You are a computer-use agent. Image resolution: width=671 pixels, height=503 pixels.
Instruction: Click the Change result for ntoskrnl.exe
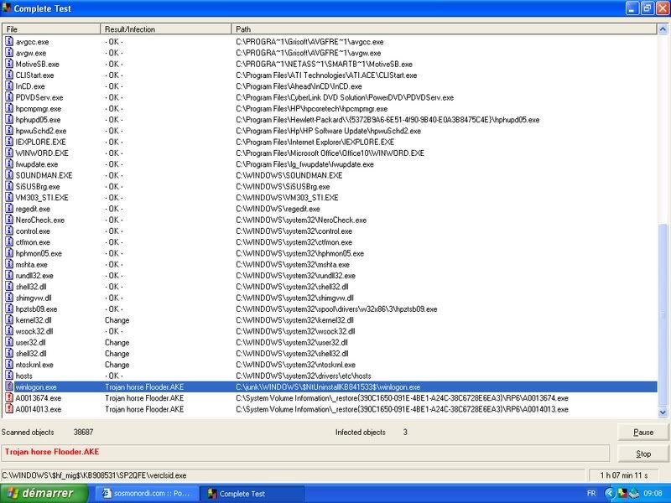[117, 365]
